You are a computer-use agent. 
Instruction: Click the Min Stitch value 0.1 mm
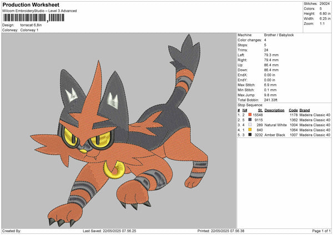(x=270, y=90)
